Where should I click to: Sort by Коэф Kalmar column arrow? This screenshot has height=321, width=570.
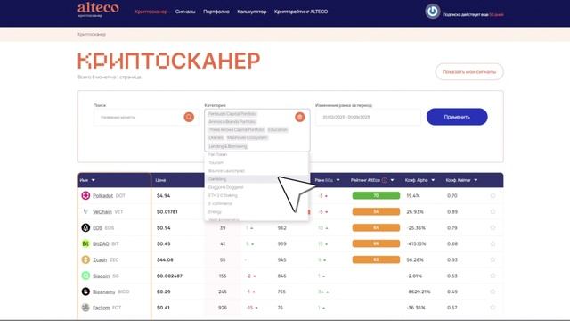pyautogui.click(x=476, y=180)
